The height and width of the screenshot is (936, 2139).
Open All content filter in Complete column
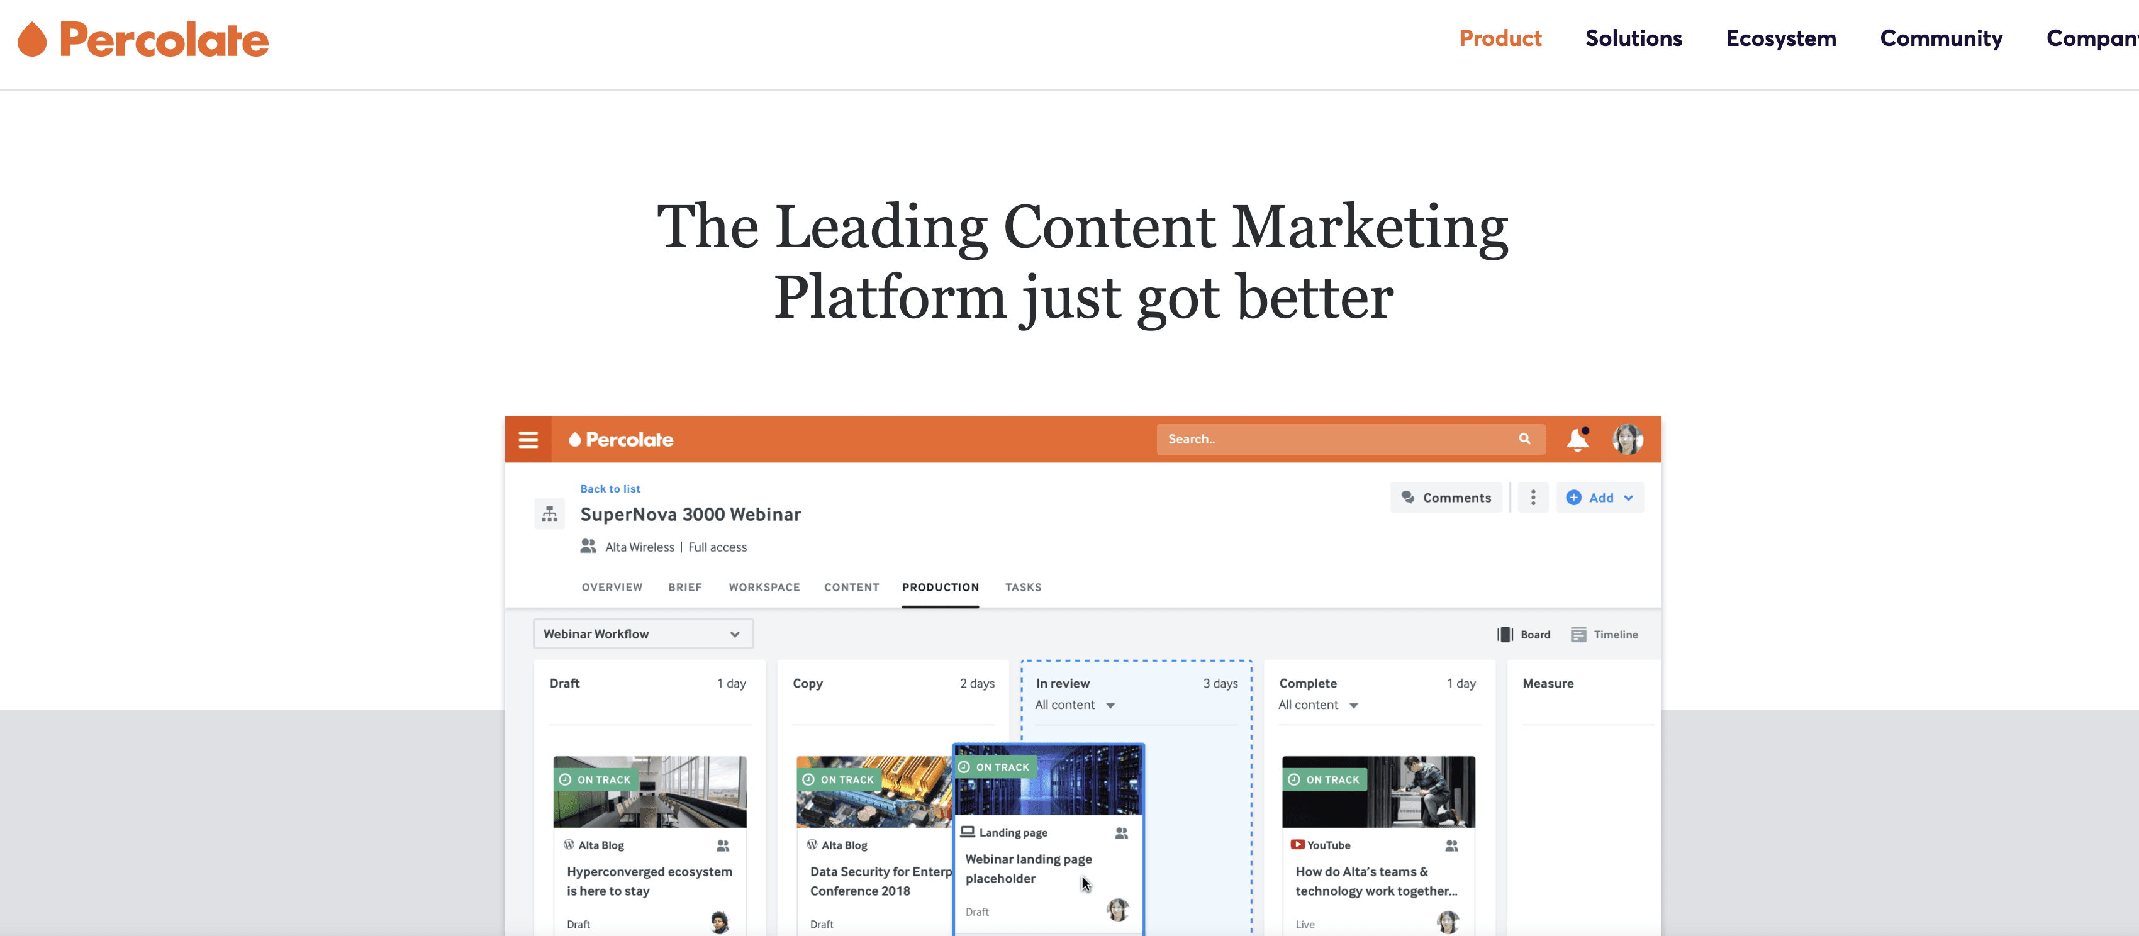tap(1318, 705)
